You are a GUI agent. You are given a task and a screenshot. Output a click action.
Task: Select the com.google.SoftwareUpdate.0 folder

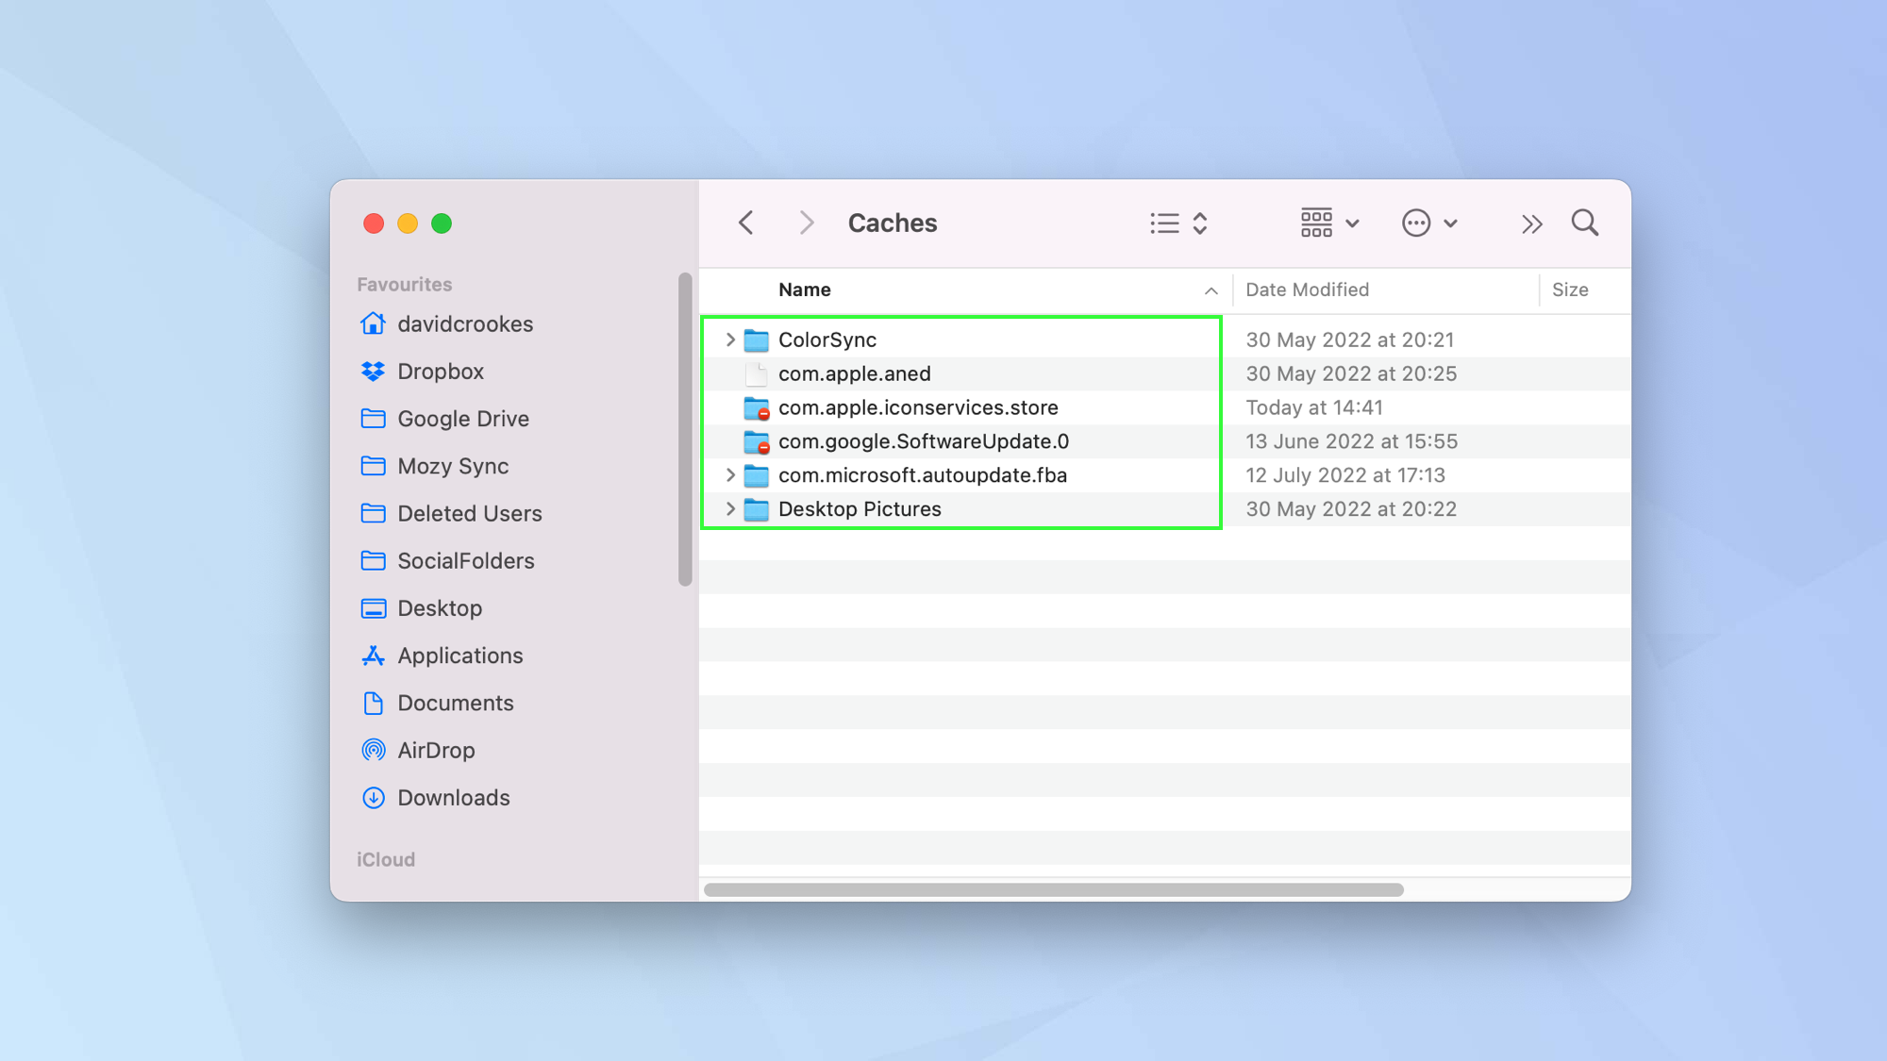[x=923, y=441]
